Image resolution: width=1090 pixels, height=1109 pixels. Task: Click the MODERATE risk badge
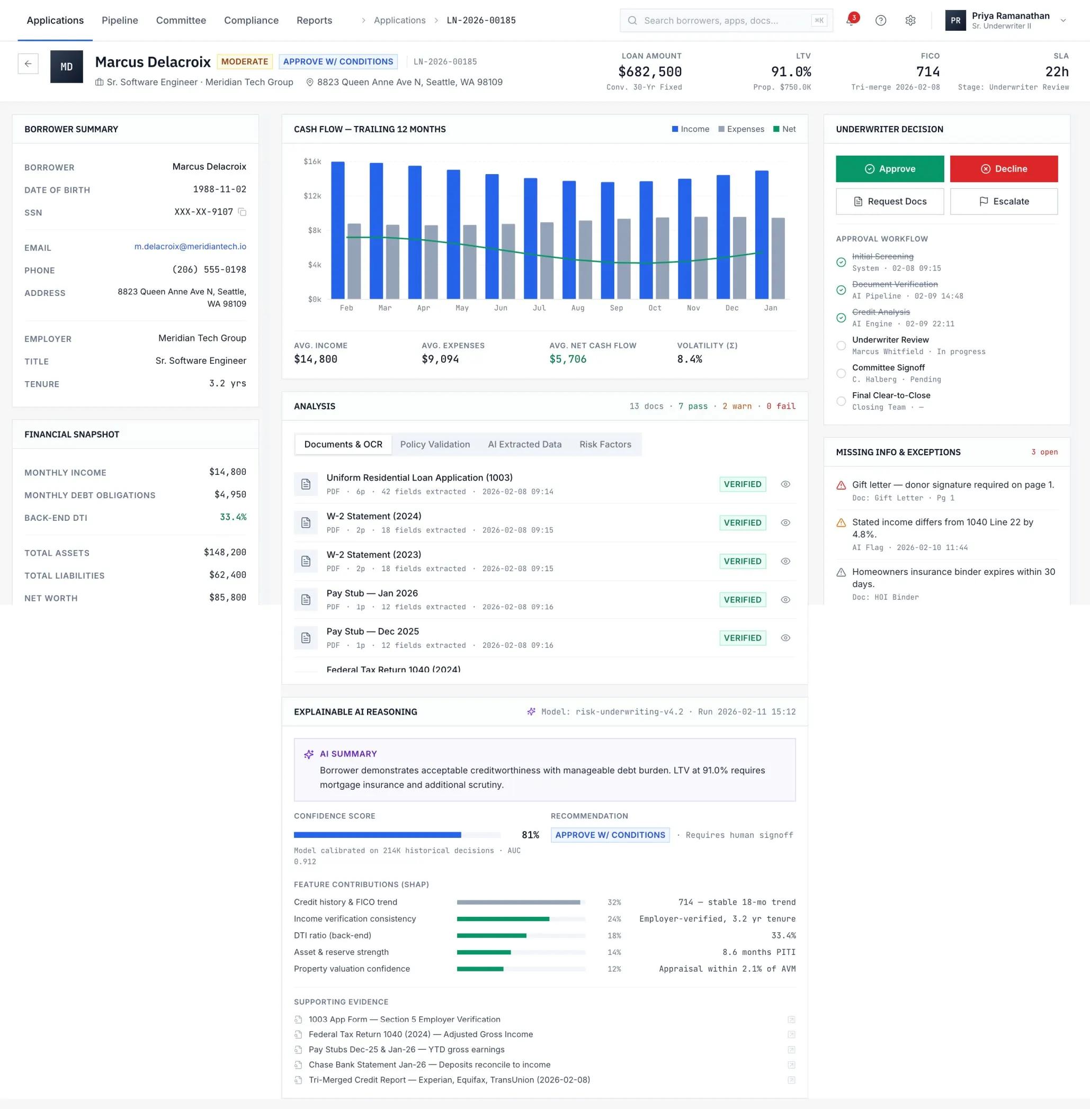pyautogui.click(x=245, y=62)
